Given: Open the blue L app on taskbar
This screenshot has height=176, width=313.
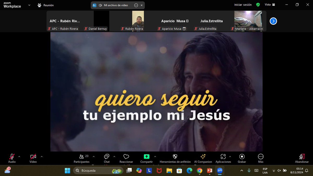Looking at the screenshot, I should tap(149, 171).
